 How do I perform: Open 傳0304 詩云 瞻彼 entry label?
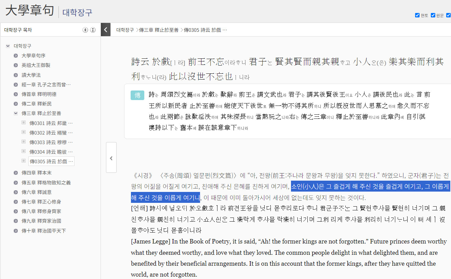coord(51,152)
